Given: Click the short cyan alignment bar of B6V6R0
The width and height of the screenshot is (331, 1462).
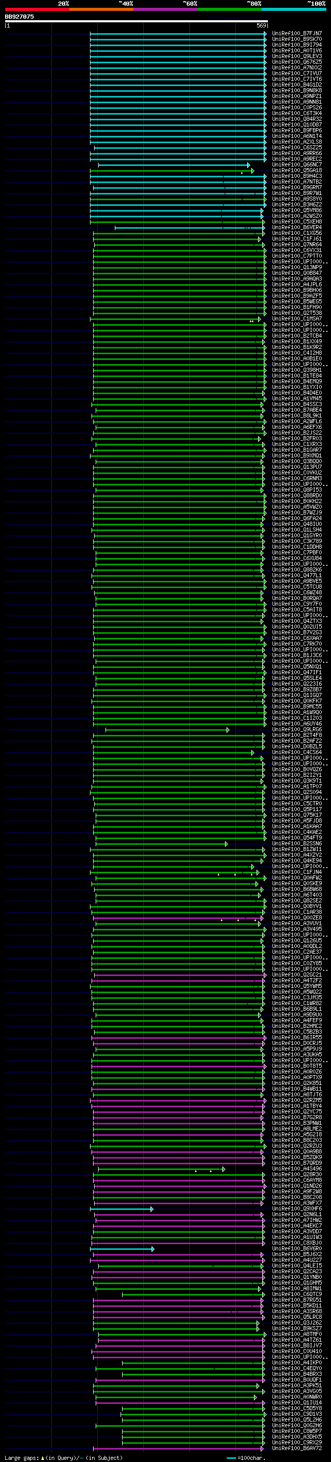Looking at the screenshot, I should click(x=122, y=1249).
